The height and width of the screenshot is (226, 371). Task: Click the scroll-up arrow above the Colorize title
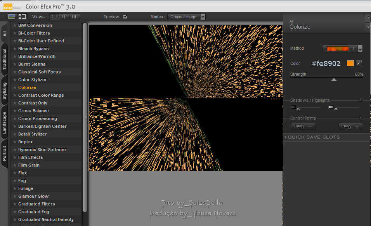coord(368,18)
